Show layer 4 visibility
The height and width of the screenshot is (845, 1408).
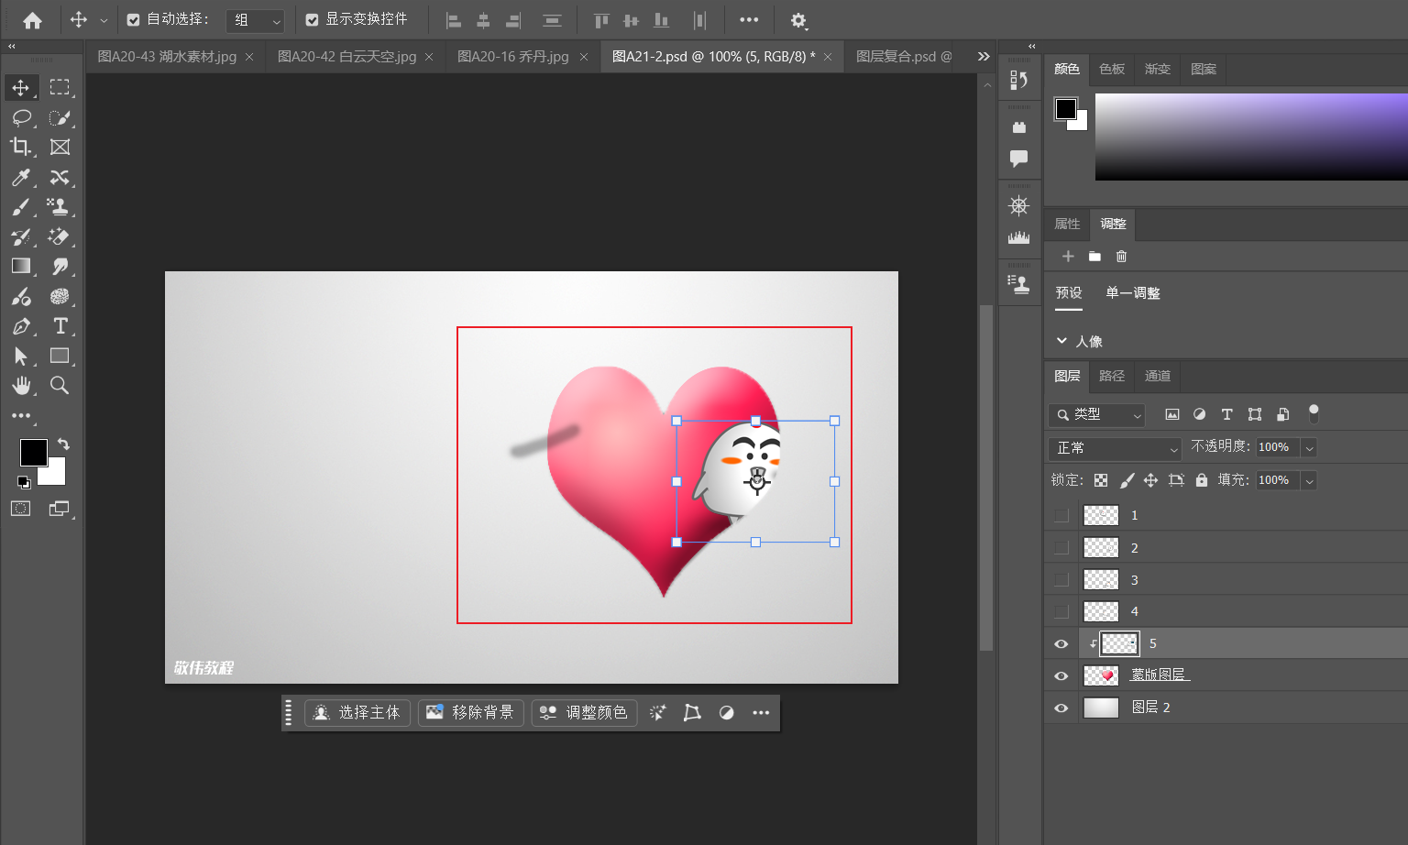(1061, 611)
